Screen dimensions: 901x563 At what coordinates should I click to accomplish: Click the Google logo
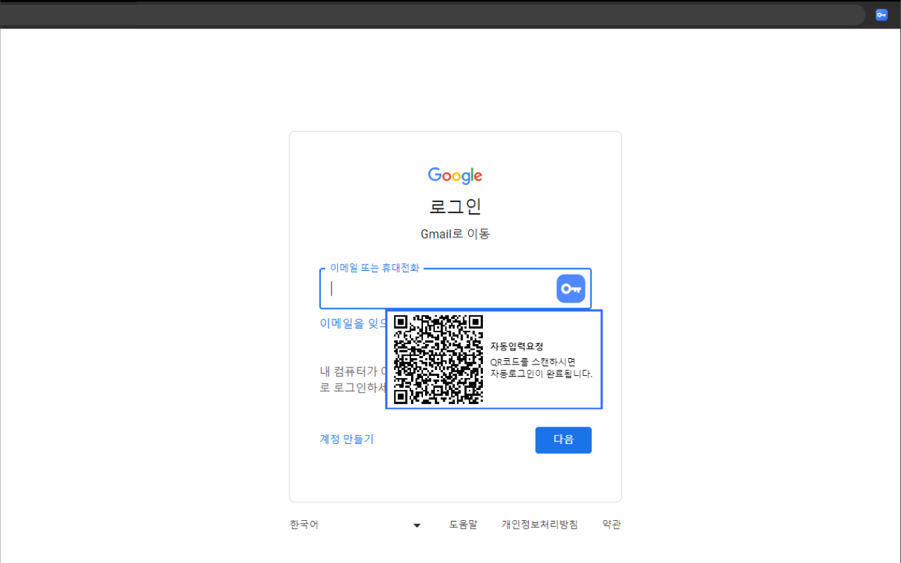tap(455, 176)
